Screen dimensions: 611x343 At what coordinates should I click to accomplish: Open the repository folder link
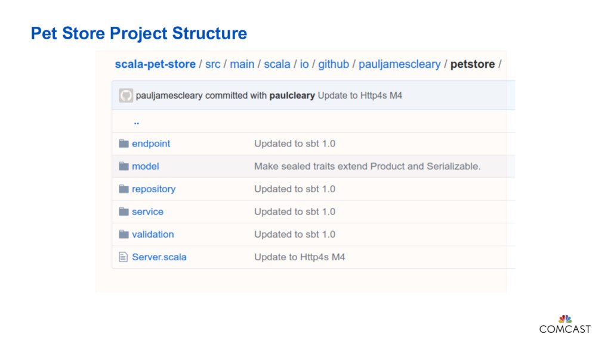tap(154, 189)
